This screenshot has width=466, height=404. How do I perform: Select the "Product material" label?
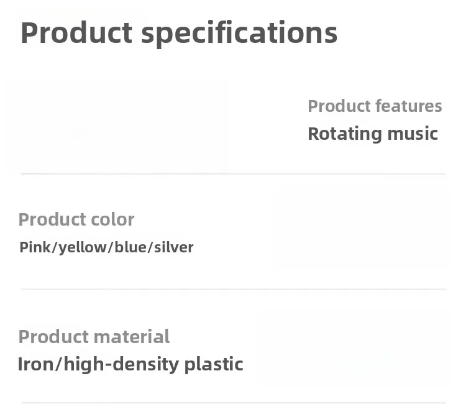pyautogui.click(x=94, y=337)
